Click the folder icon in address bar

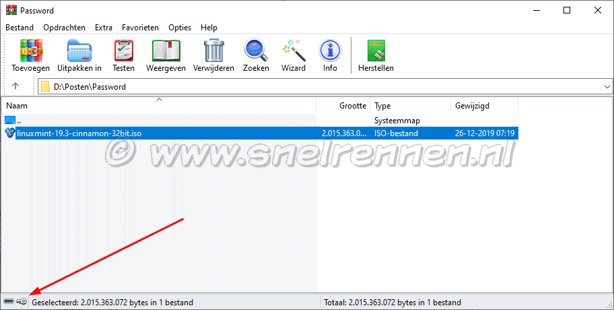point(45,86)
